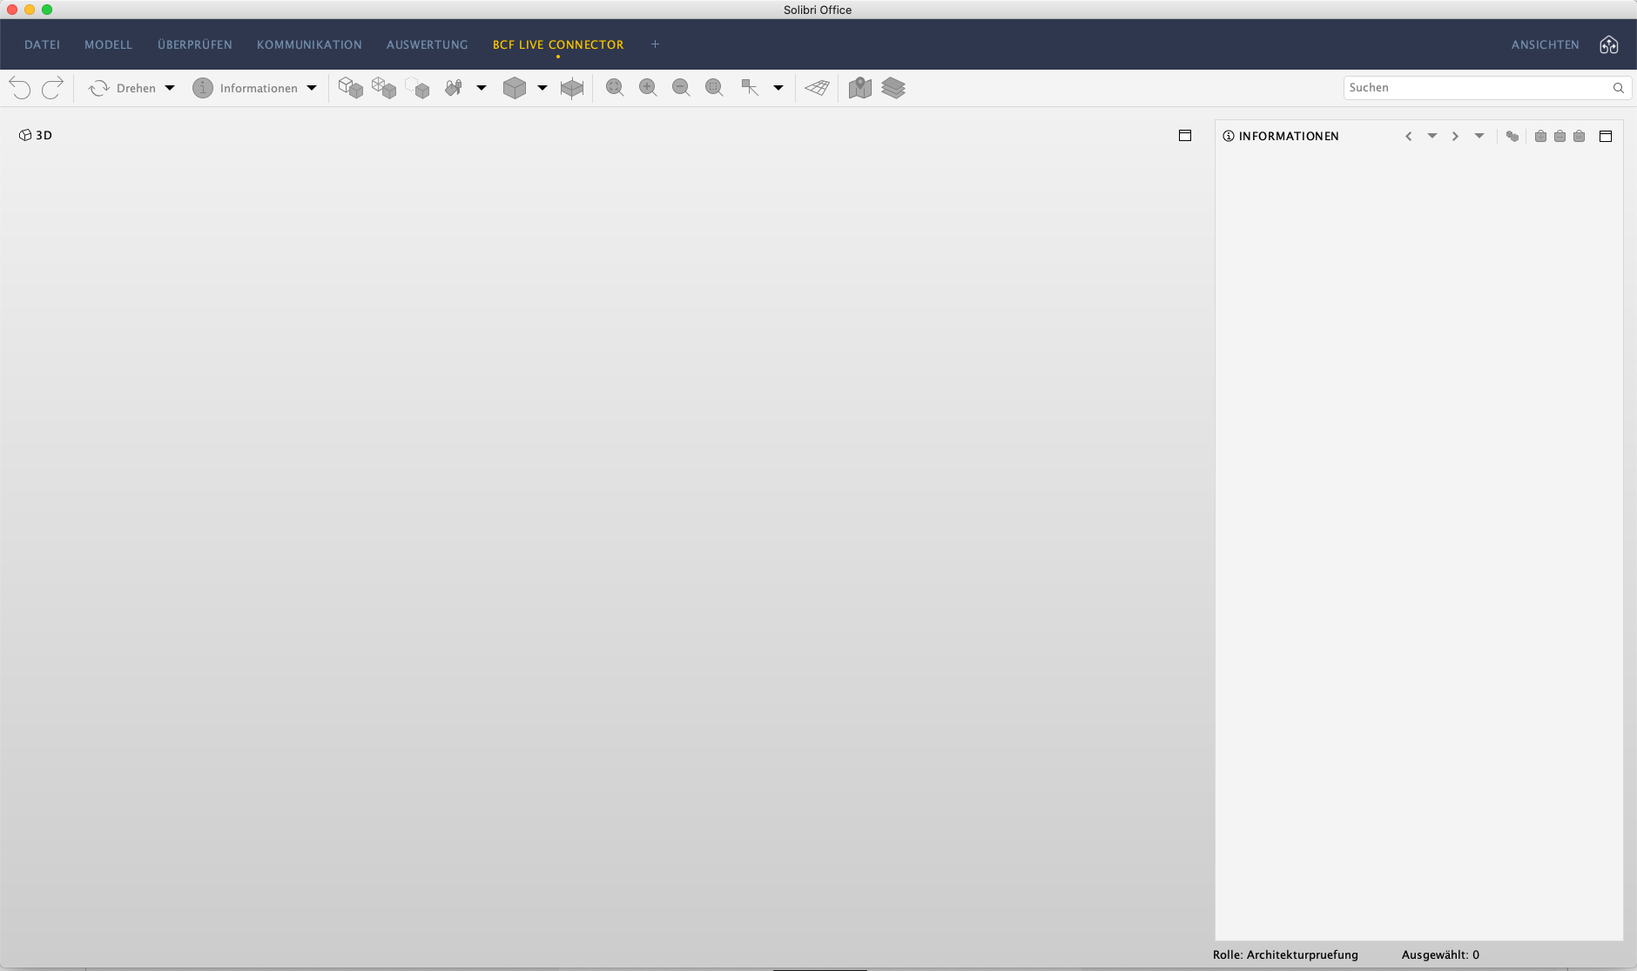Open the back history dropdown arrow

1432,136
